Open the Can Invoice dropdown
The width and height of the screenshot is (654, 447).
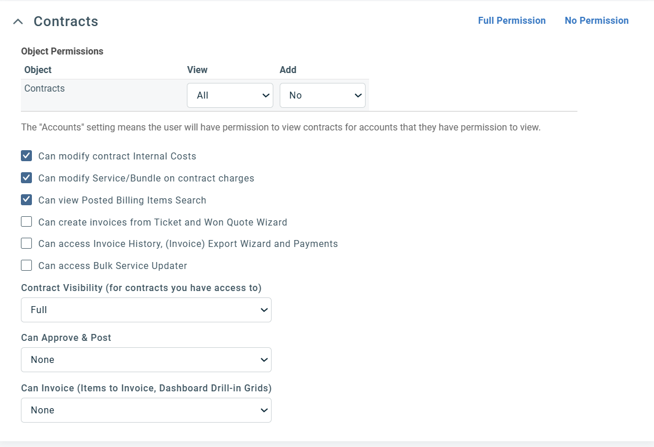point(146,410)
